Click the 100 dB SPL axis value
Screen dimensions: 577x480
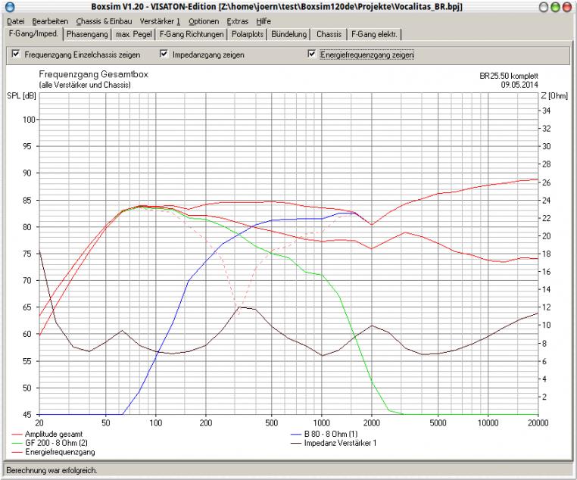tap(29, 120)
